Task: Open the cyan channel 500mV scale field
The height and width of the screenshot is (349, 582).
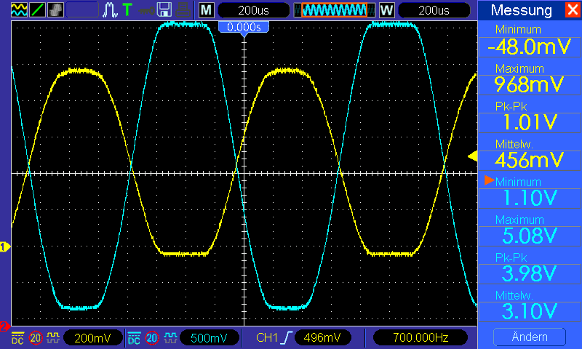Action: (x=209, y=337)
